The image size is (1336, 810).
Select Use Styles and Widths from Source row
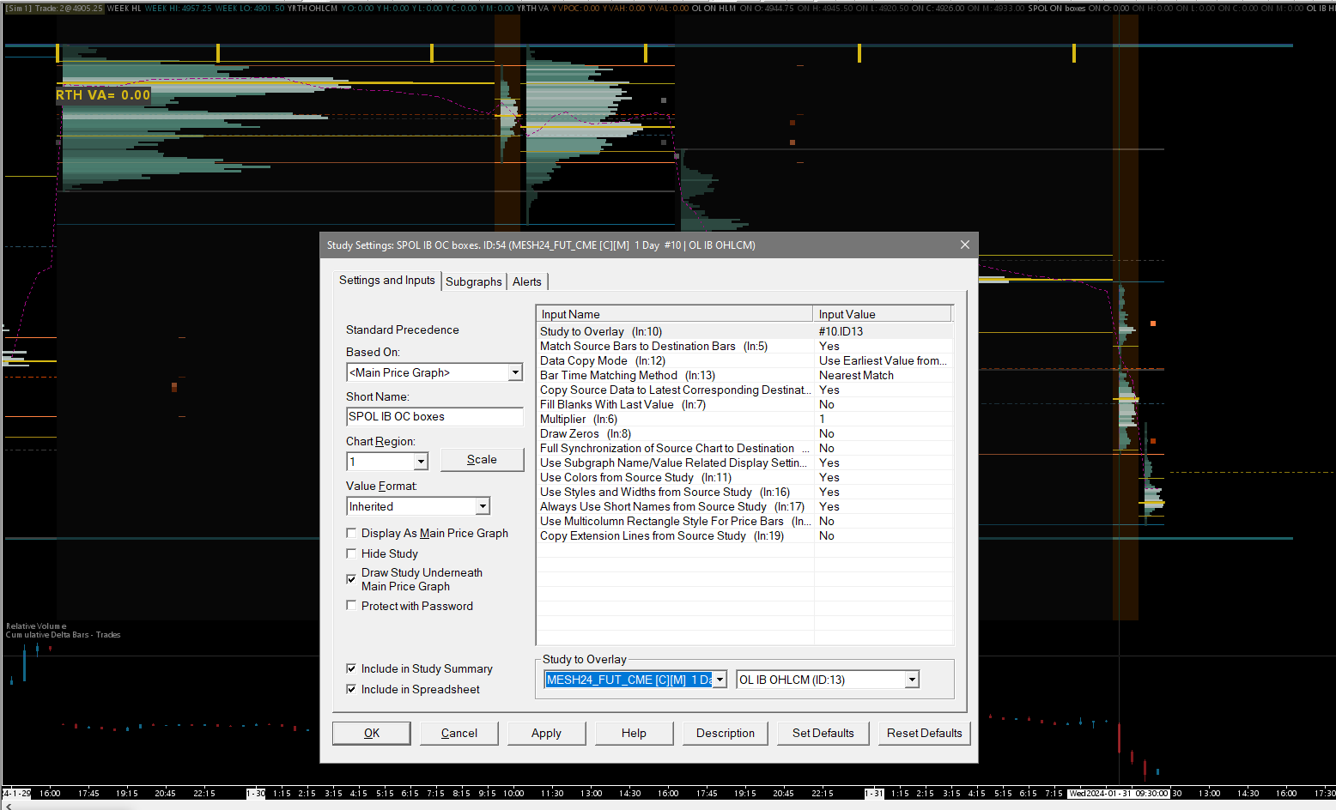click(x=744, y=492)
